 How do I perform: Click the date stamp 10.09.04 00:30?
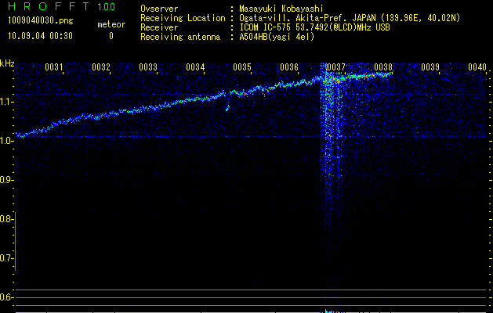point(41,36)
